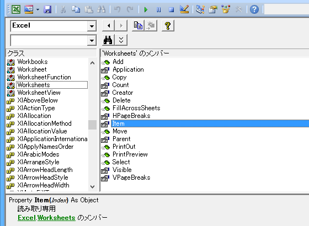This screenshot has width=309, height=226.
Task: Select the Application member
Action: [128, 69]
